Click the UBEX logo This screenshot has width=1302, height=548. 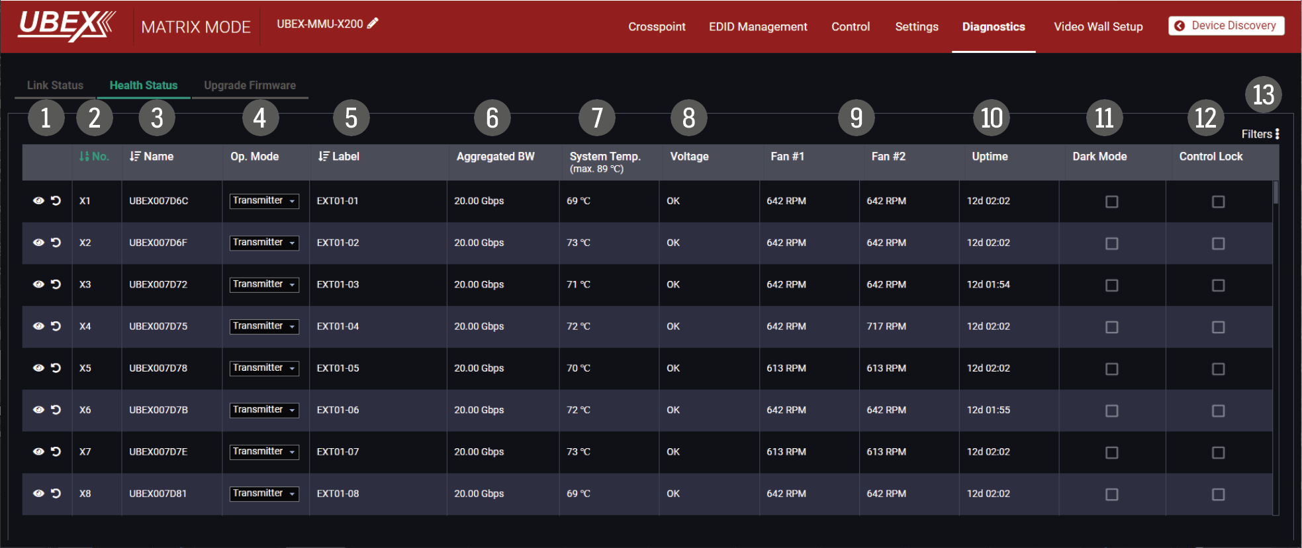click(x=66, y=25)
